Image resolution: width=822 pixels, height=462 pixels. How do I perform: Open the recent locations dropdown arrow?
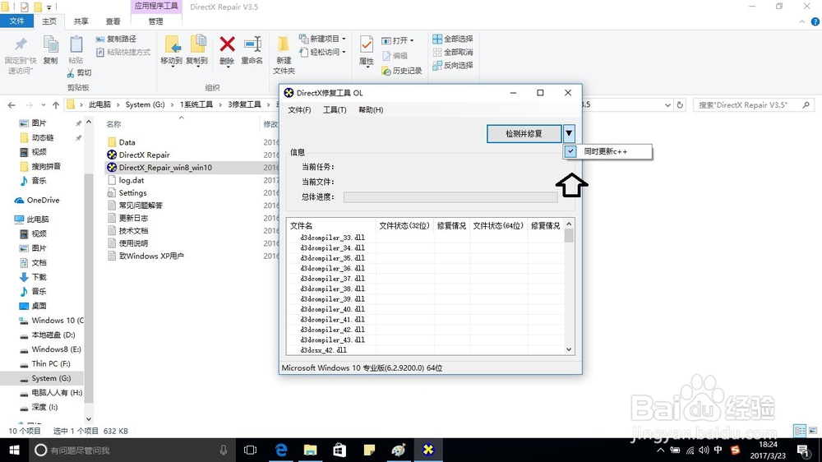[x=43, y=105]
